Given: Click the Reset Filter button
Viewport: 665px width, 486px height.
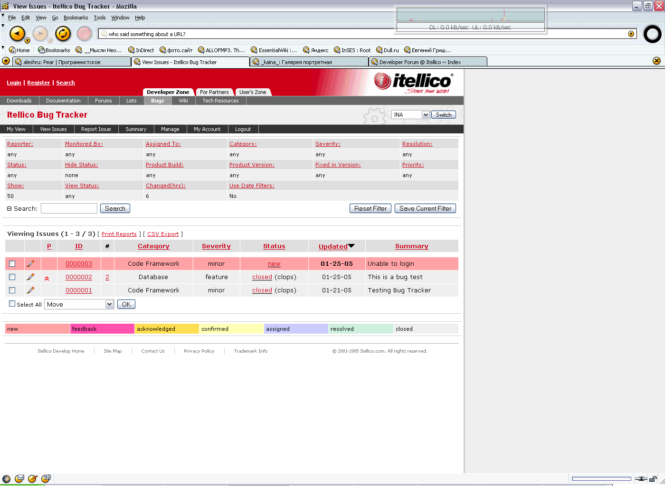Looking at the screenshot, I should click(370, 208).
